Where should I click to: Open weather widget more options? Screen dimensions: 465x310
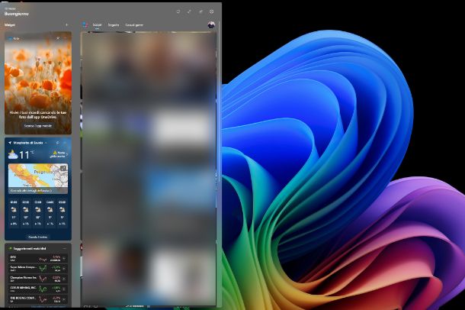pyautogui.click(x=66, y=143)
